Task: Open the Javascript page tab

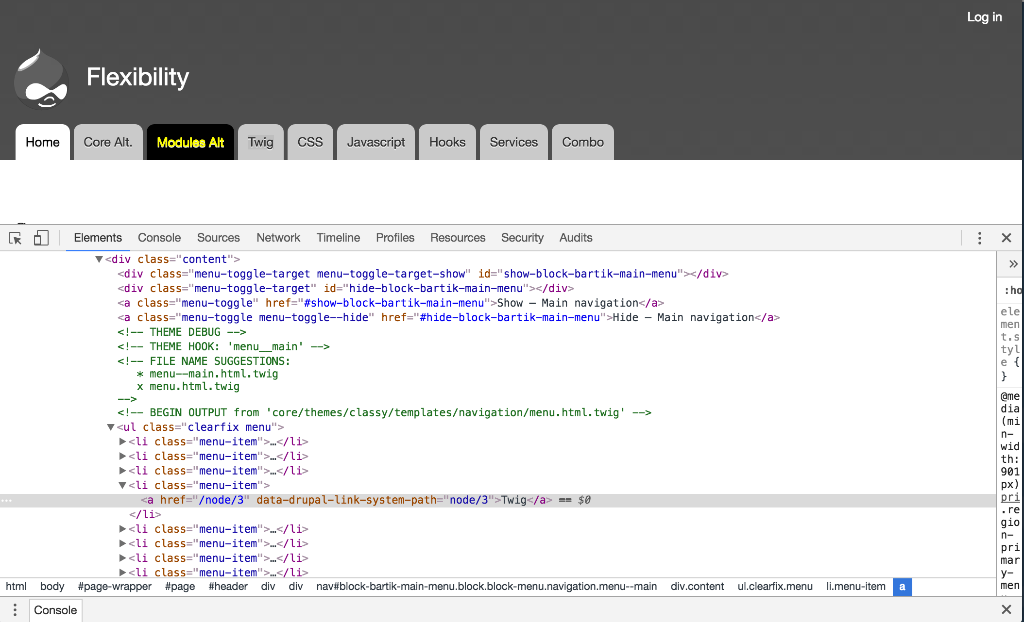Action: tap(376, 142)
